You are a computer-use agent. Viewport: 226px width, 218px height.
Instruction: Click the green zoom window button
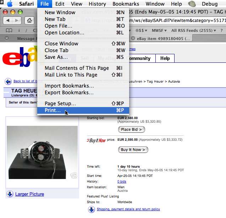20,12
